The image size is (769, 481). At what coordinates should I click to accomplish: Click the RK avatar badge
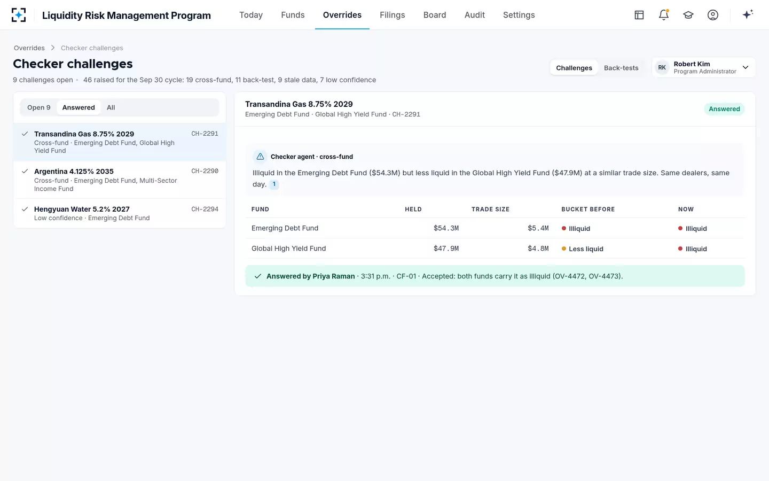[x=662, y=67]
